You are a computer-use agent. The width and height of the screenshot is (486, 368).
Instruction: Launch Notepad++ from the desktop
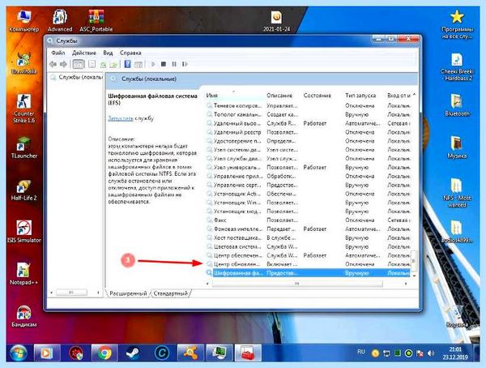(23, 274)
